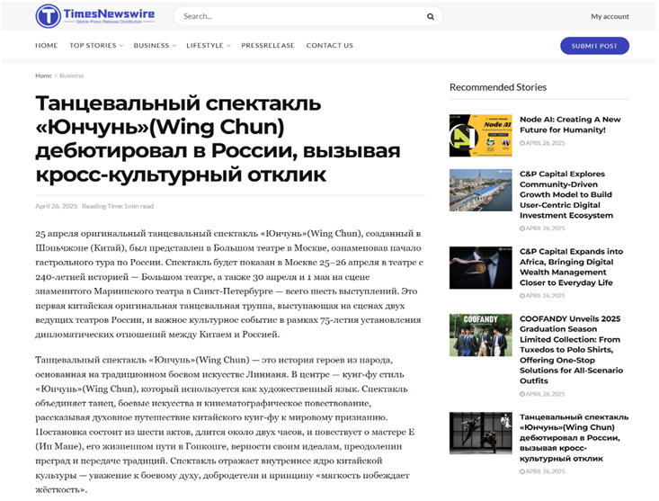Open Node AI story thumbnail
The height and width of the screenshot is (501, 659).
481,135
